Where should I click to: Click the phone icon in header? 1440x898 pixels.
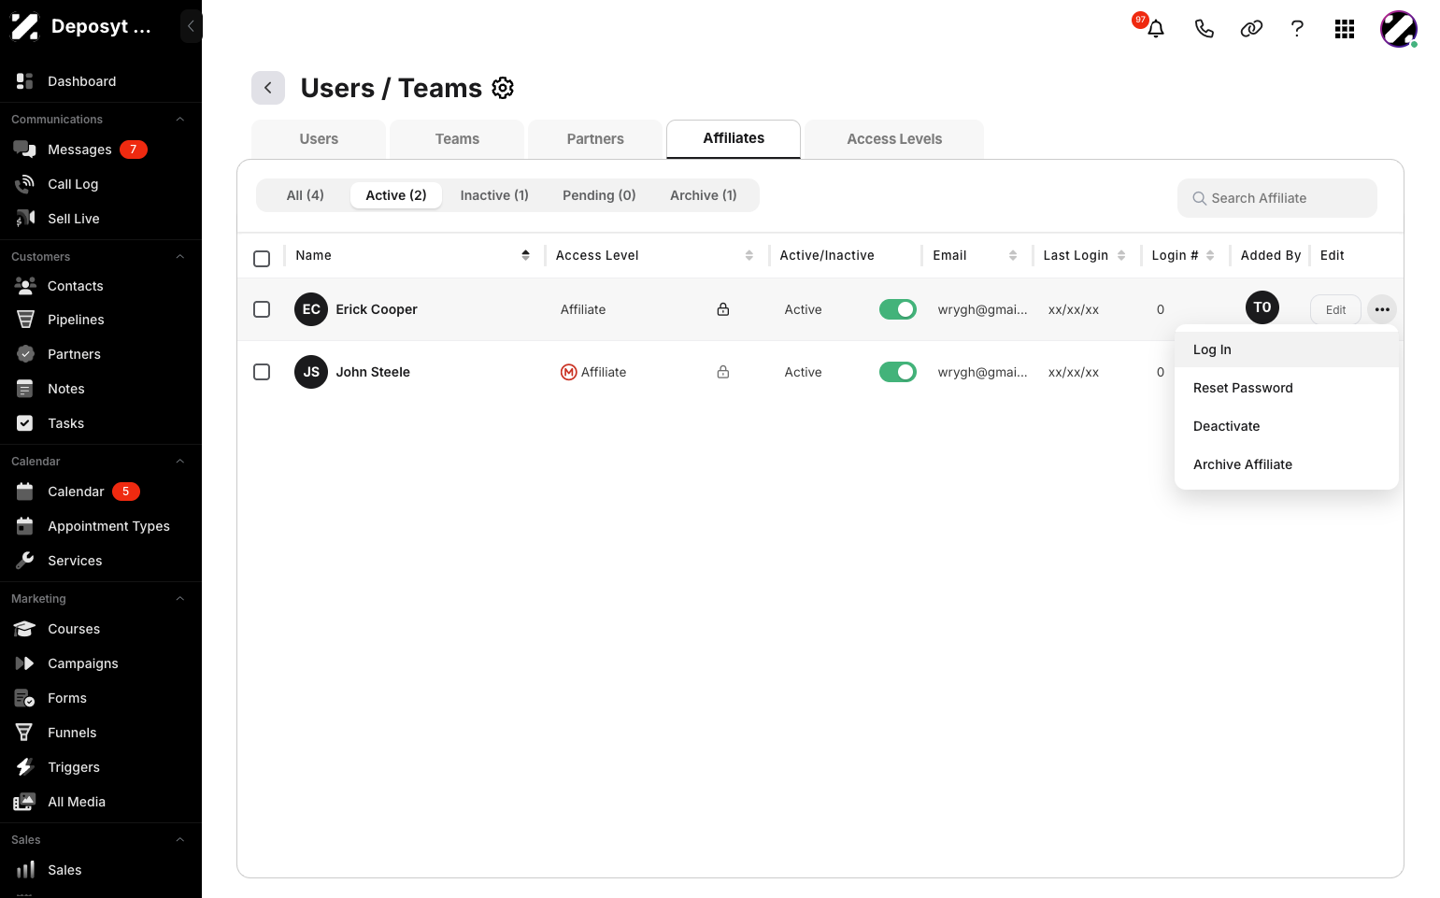click(x=1205, y=29)
